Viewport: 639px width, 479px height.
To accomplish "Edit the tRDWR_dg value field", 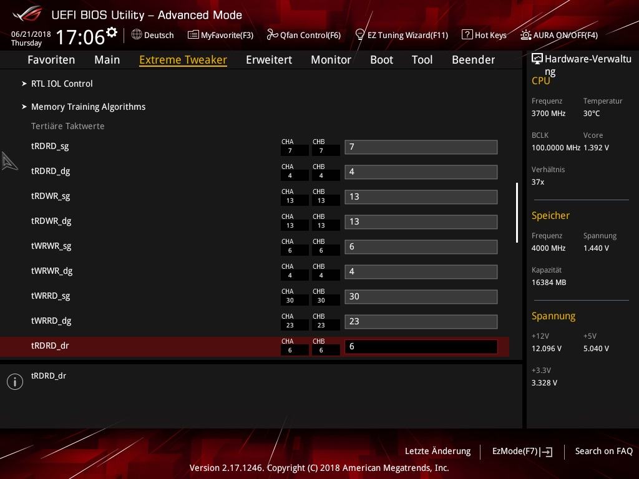I will pyautogui.click(x=421, y=222).
